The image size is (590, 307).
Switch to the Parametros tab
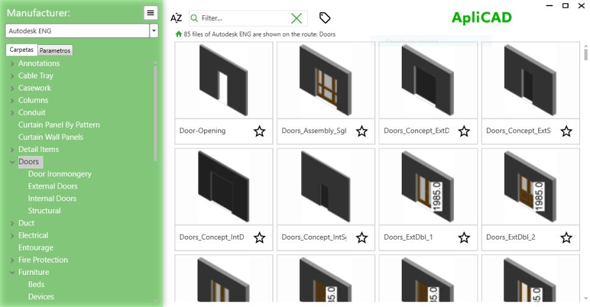click(55, 50)
